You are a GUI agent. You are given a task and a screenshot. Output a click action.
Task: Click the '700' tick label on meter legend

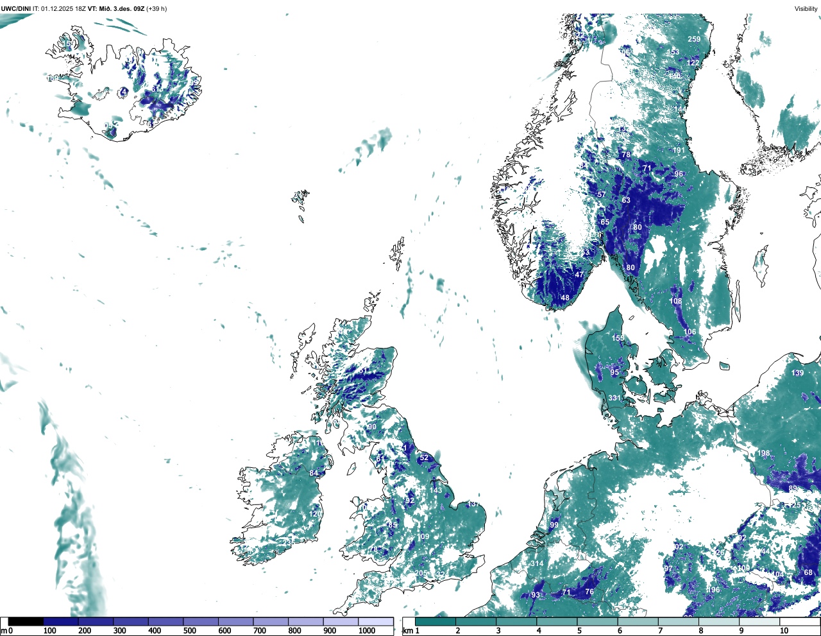point(260,631)
